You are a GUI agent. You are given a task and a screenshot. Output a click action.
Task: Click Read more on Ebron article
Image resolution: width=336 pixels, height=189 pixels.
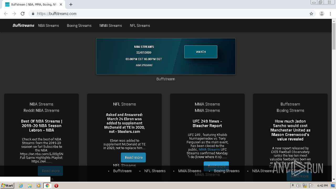[134, 157]
